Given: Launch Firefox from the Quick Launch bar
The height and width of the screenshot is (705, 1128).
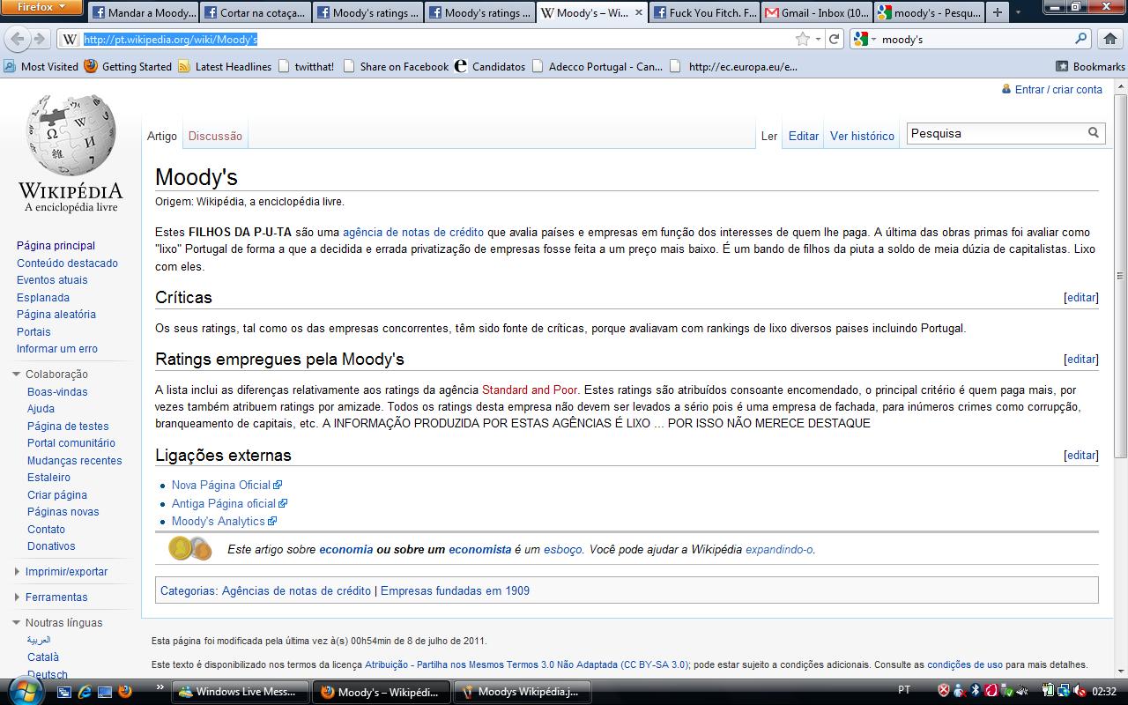Looking at the screenshot, I should point(125,692).
